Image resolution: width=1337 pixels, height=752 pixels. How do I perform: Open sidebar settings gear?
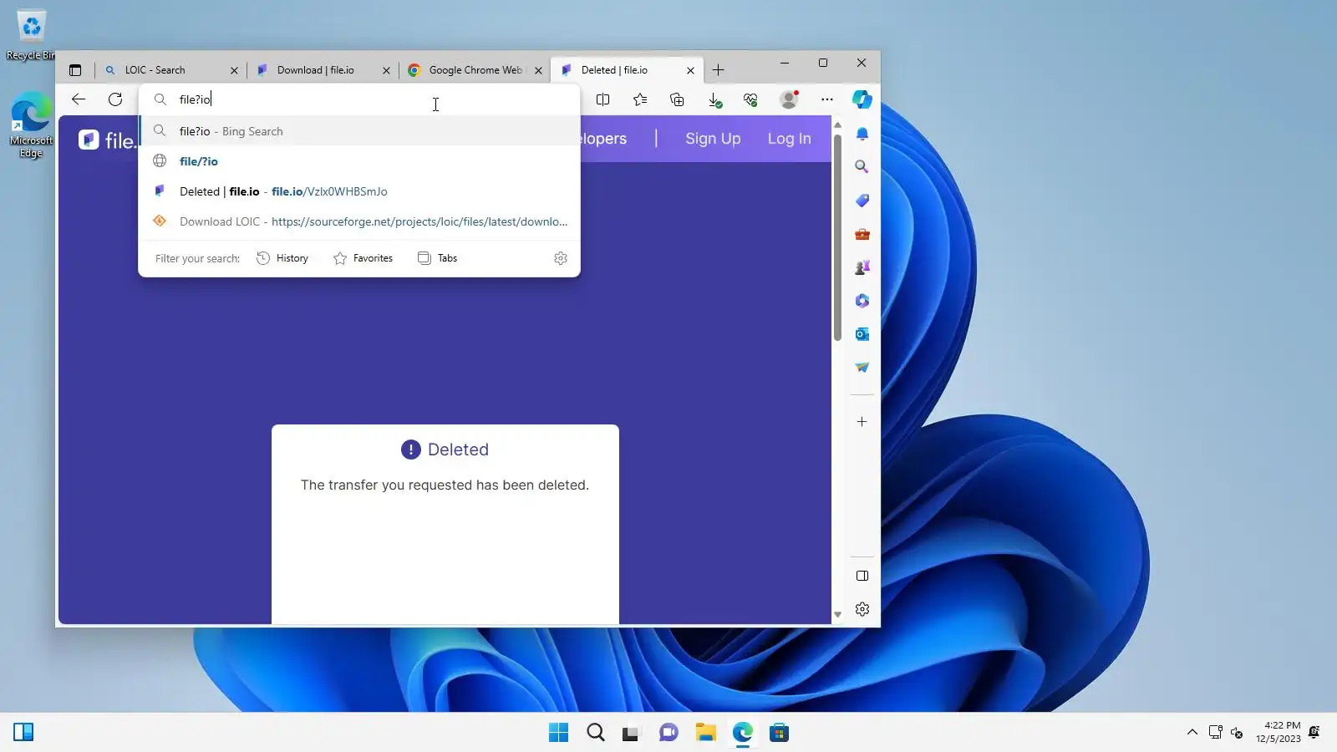[x=862, y=610]
